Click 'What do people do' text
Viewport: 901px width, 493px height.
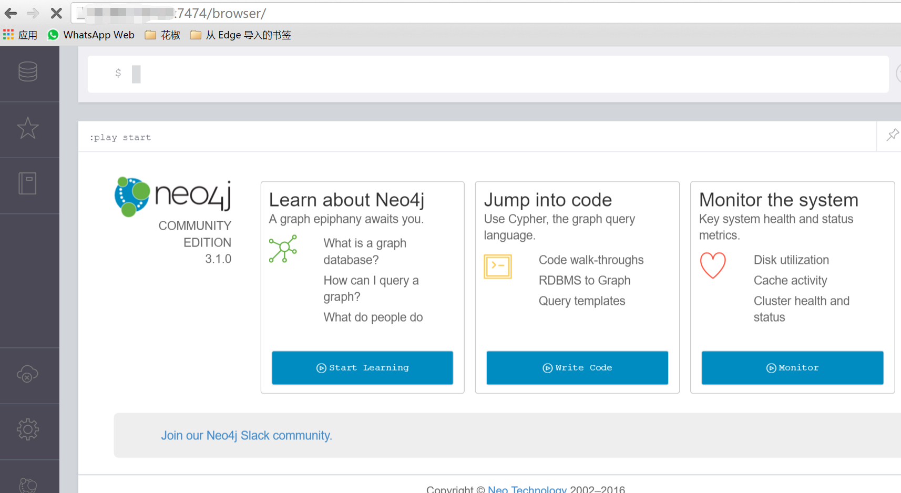373,317
